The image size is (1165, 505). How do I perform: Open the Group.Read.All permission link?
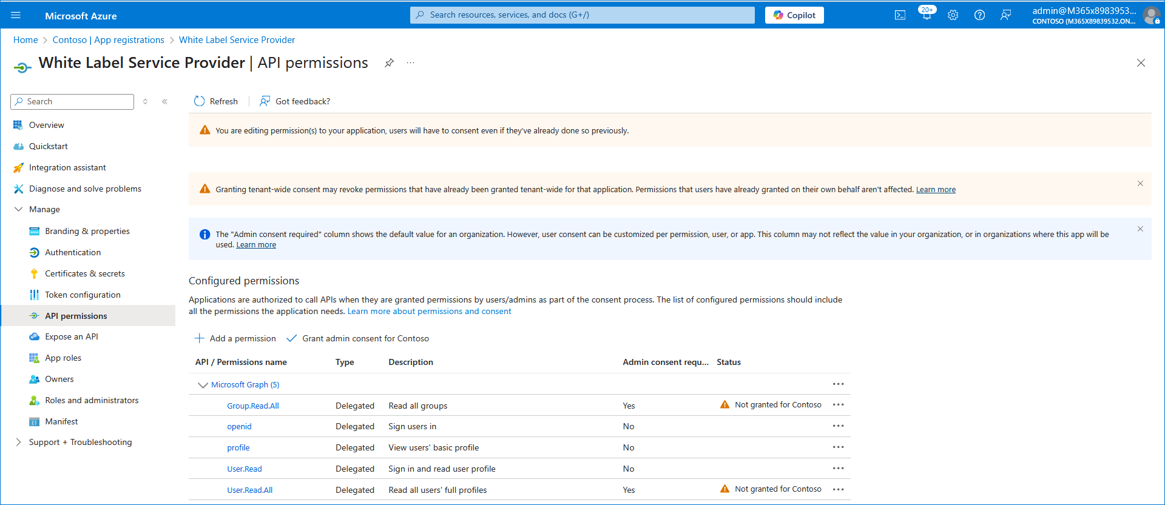[253, 406]
